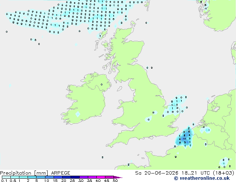
Task: Click the '0.1' legend scale label
Action: pos(4,181)
